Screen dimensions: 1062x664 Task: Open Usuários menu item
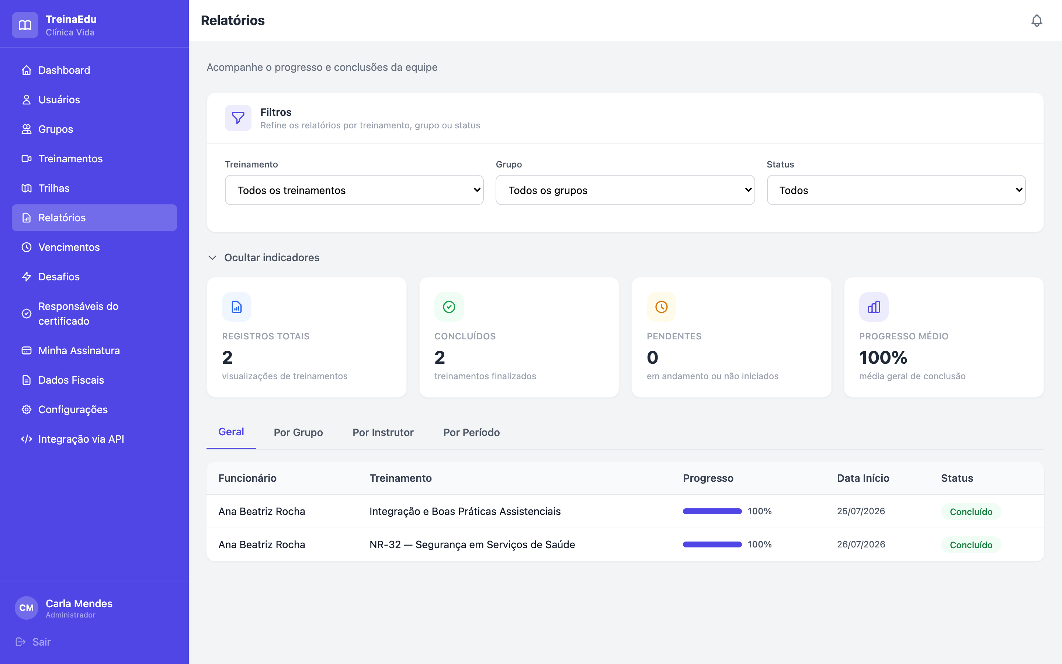(x=94, y=100)
